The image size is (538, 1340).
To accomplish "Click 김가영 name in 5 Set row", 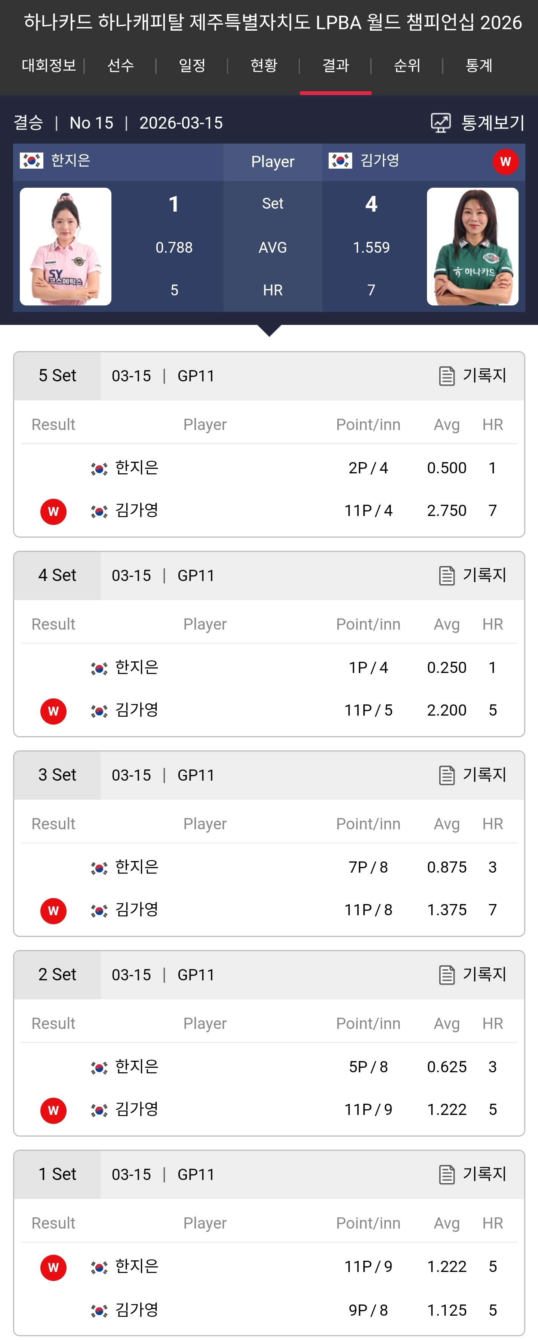I will (x=137, y=510).
